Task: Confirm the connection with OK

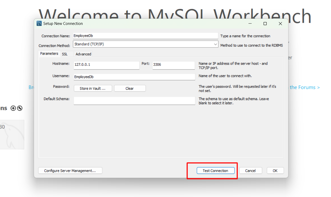Action: tap(275, 171)
